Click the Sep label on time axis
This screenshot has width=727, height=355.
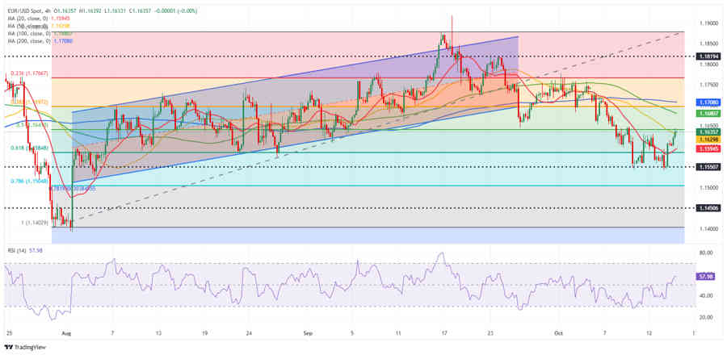(x=308, y=332)
